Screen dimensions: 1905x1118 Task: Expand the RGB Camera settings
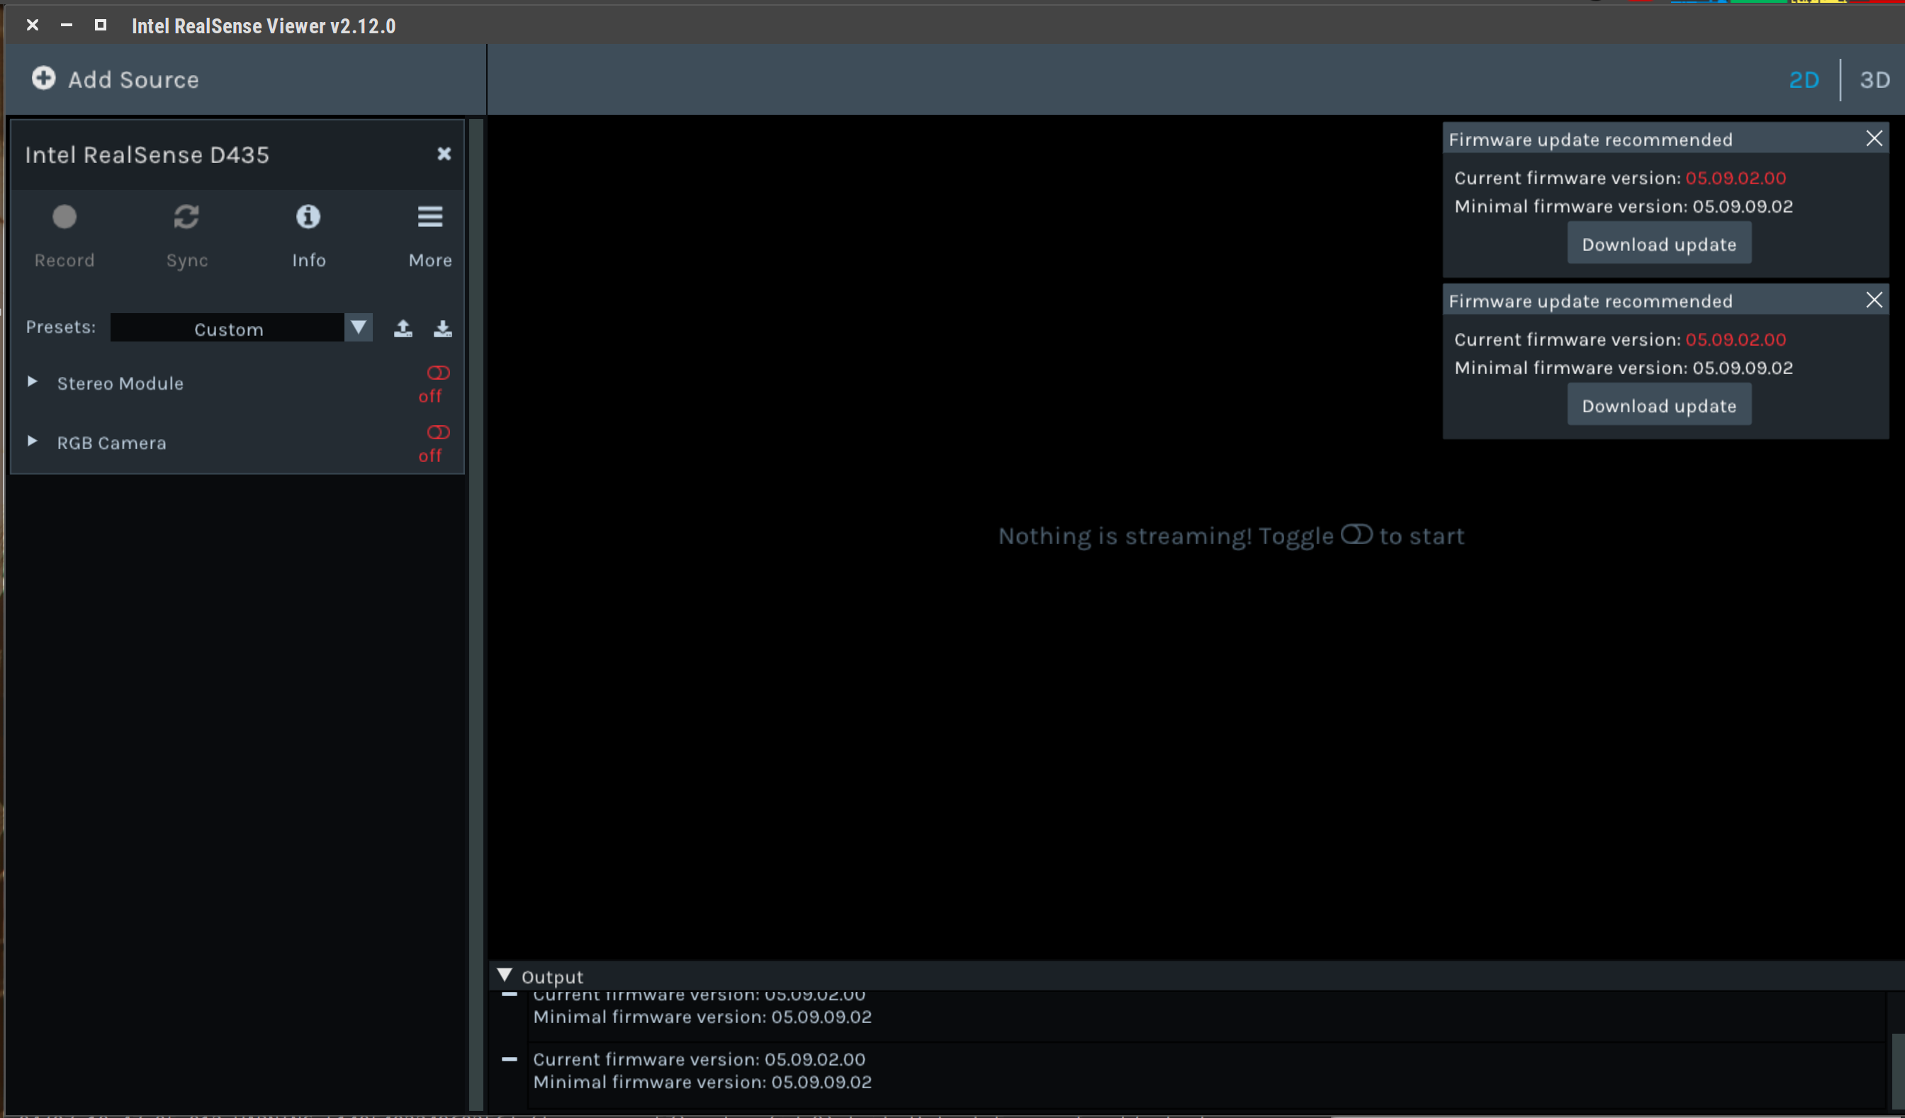click(x=33, y=441)
